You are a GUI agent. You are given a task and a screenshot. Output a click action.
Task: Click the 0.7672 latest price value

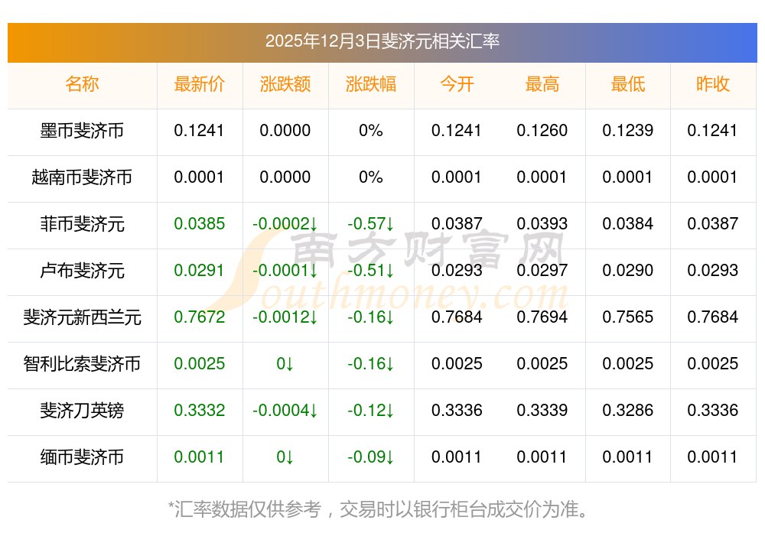[x=199, y=317]
